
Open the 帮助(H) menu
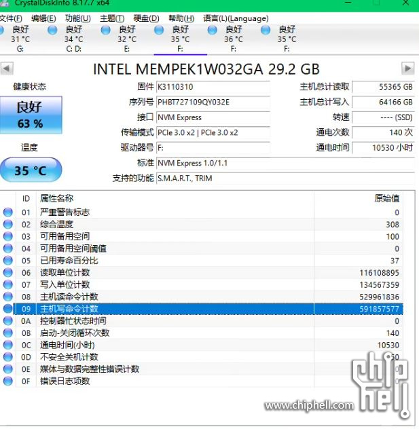(181, 18)
